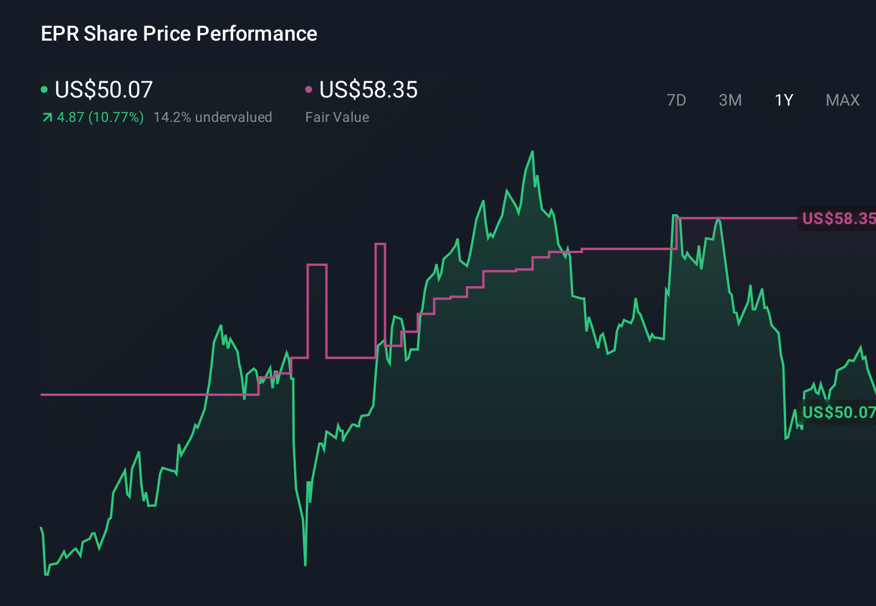This screenshot has width=876, height=606.
Task: Switch to the 7D time range
Action: (x=676, y=100)
